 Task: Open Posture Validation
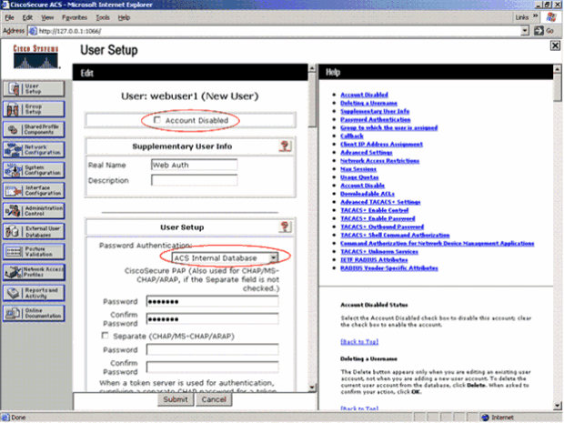tap(34, 251)
